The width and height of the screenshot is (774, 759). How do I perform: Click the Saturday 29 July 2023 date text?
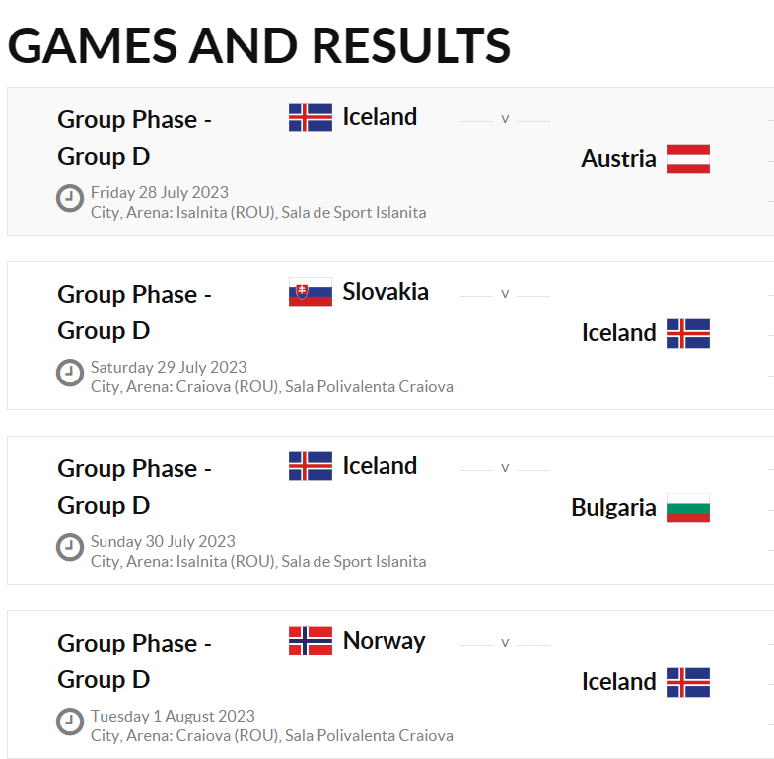coord(169,367)
